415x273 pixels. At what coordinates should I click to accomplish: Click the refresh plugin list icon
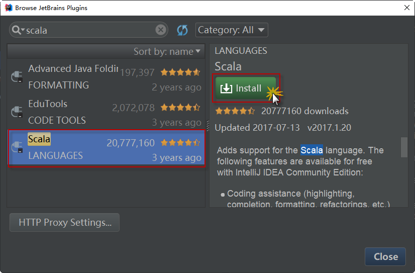(x=182, y=30)
